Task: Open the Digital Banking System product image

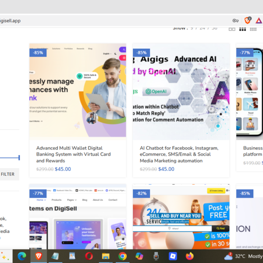Action: (x=78, y=92)
